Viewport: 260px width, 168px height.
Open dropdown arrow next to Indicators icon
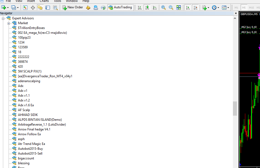pyautogui.click(x=209, y=8)
